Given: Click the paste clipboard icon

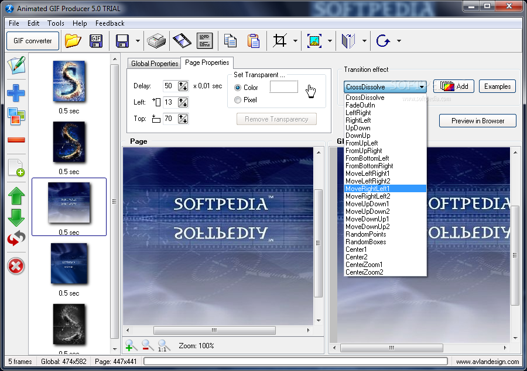Looking at the screenshot, I should (x=254, y=41).
